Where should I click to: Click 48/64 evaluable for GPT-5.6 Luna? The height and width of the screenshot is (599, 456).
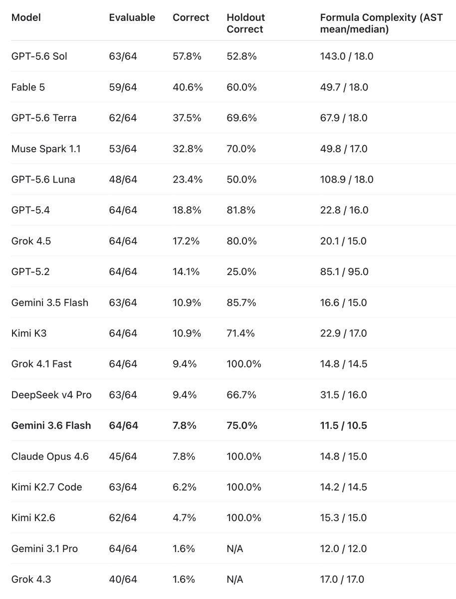[x=123, y=179]
